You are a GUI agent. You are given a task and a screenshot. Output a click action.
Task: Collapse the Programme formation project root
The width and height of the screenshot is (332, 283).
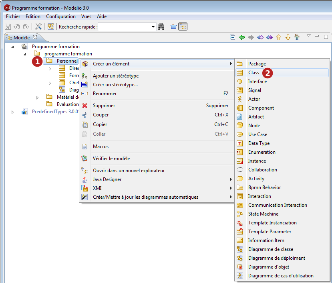pyautogui.click(x=12, y=47)
